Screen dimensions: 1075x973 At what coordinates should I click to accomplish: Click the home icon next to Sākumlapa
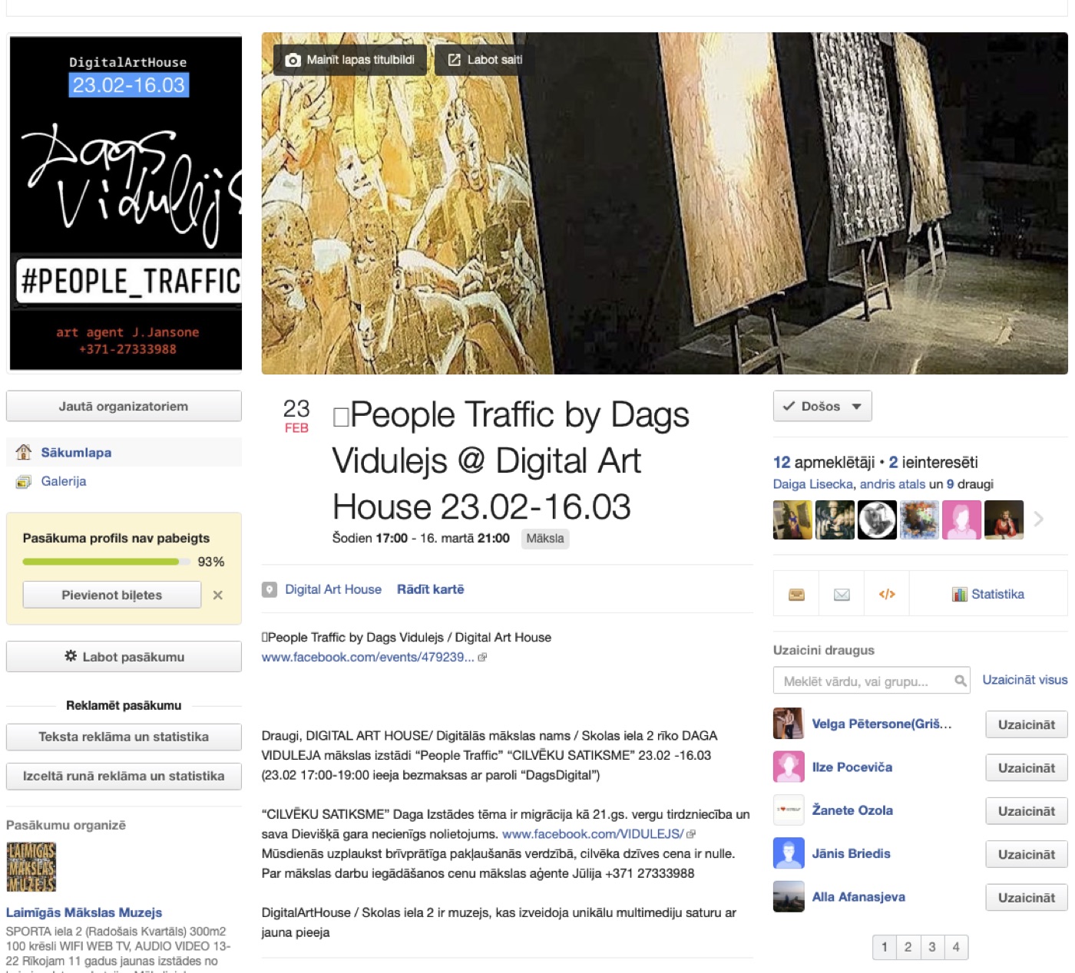pyautogui.click(x=24, y=452)
